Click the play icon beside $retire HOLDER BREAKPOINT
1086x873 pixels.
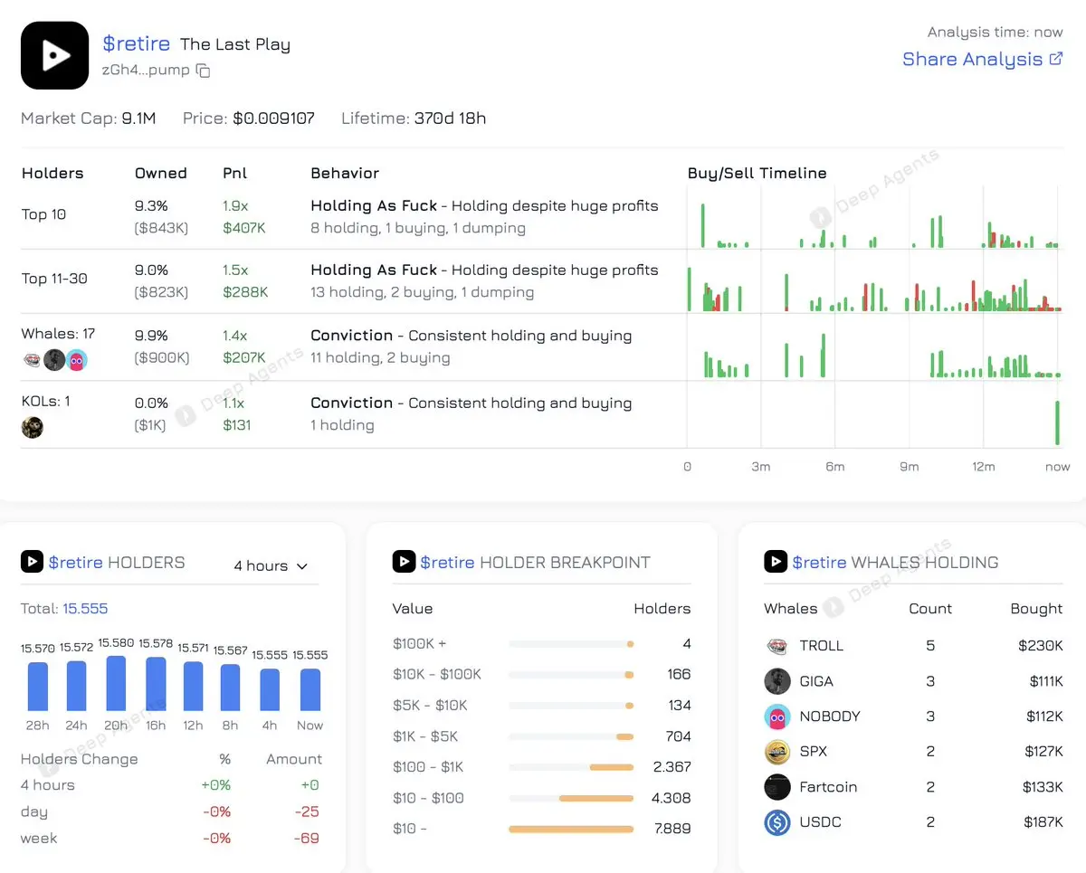coord(404,562)
